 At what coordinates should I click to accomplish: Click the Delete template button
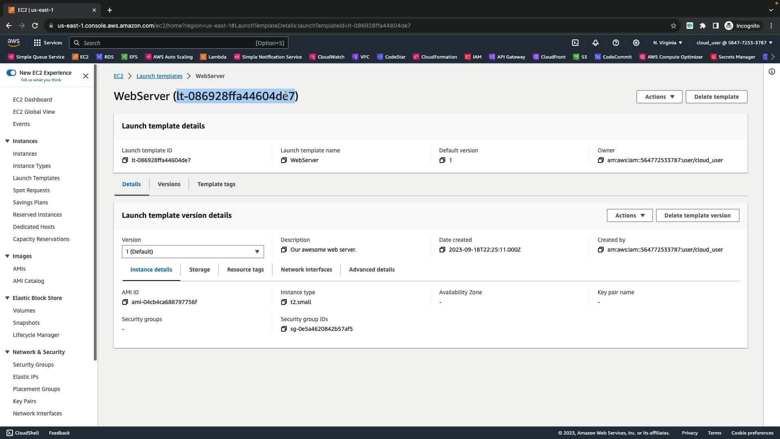coord(716,97)
